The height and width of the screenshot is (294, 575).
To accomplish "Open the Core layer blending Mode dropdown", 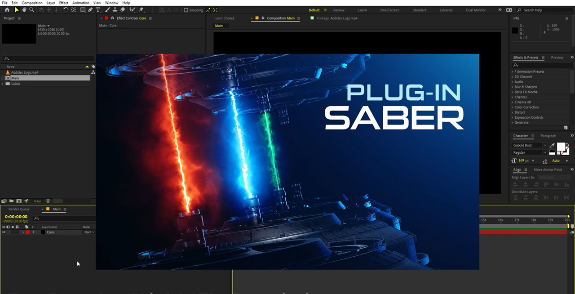I will (x=89, y=232).
